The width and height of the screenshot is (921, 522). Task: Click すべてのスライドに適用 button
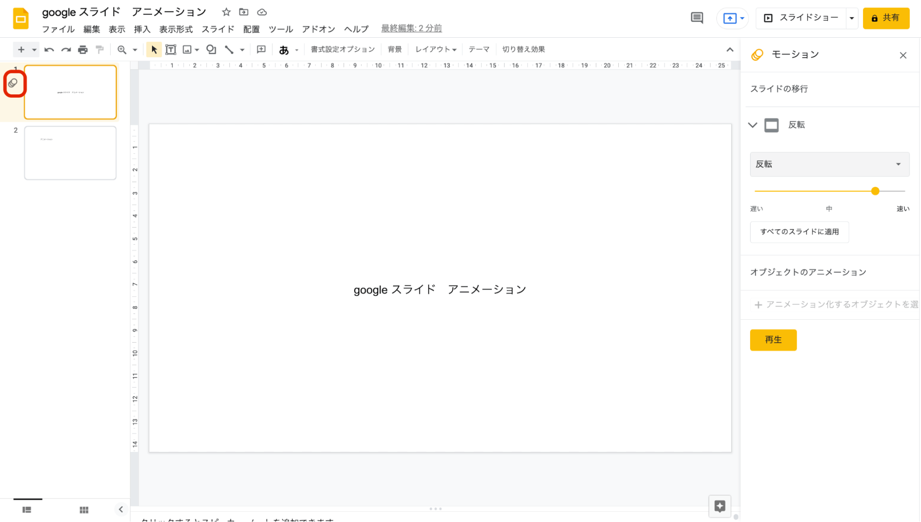pyautogui.click(x=799, y=232)
